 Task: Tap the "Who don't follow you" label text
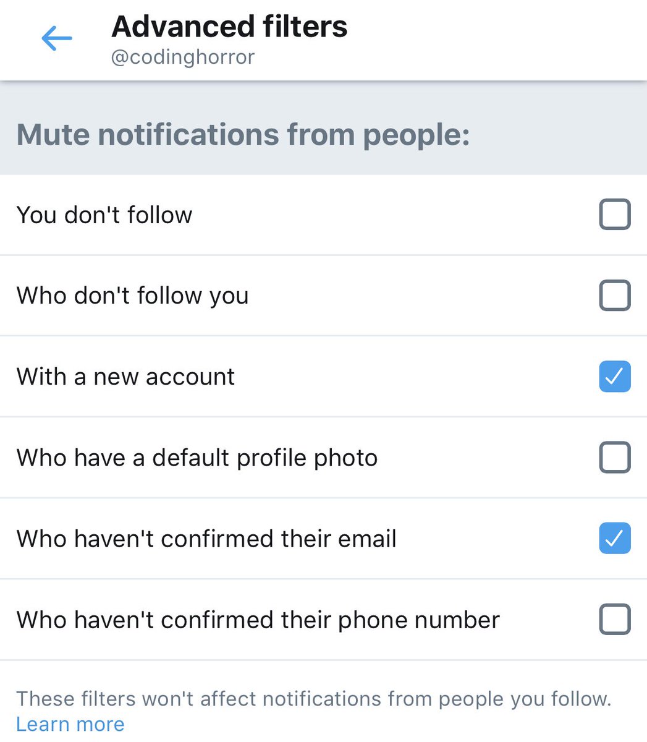coord(132,296)
